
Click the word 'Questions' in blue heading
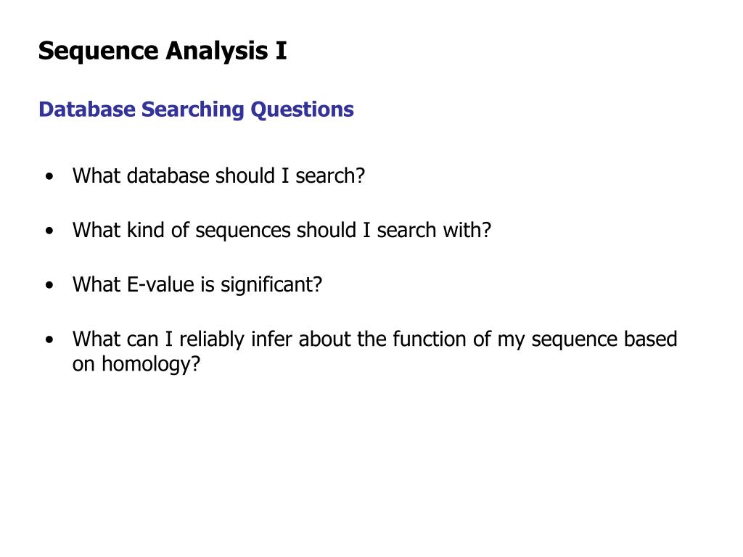coord(302,110)
